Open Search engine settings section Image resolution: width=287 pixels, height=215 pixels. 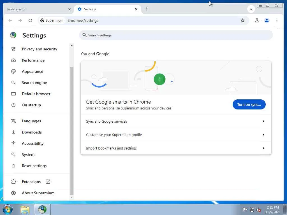point(34,83)
